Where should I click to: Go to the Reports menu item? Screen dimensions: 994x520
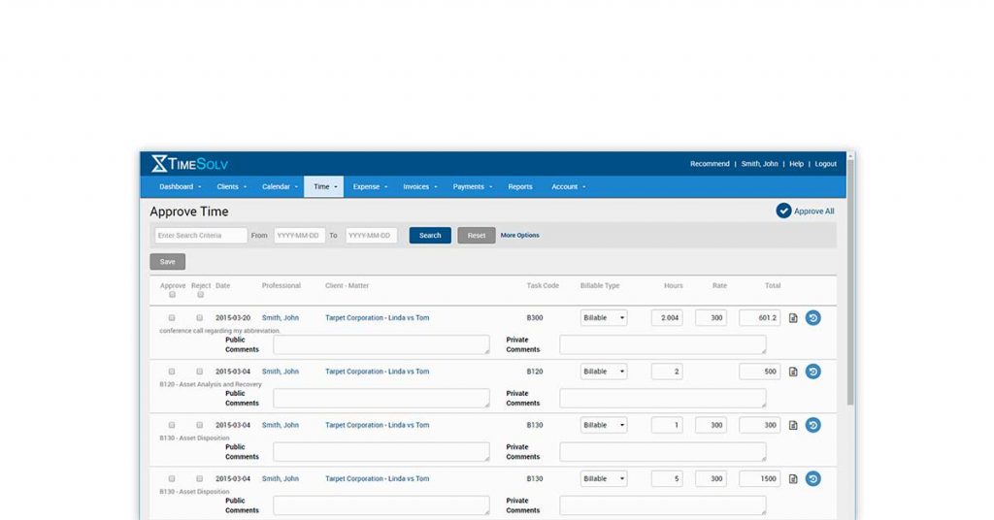coord(519,186)
